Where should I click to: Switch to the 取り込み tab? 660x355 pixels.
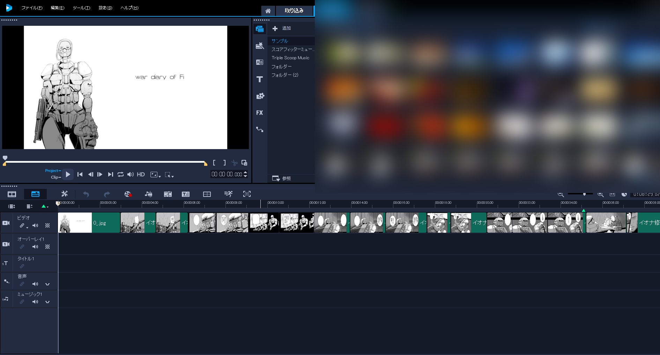(294, 11)
